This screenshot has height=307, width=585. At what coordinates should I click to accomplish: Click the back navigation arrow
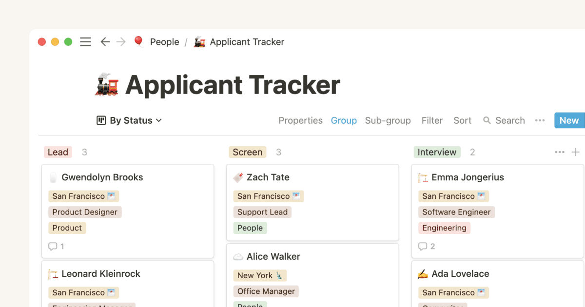pyautogui.click(x=105, y=42)
